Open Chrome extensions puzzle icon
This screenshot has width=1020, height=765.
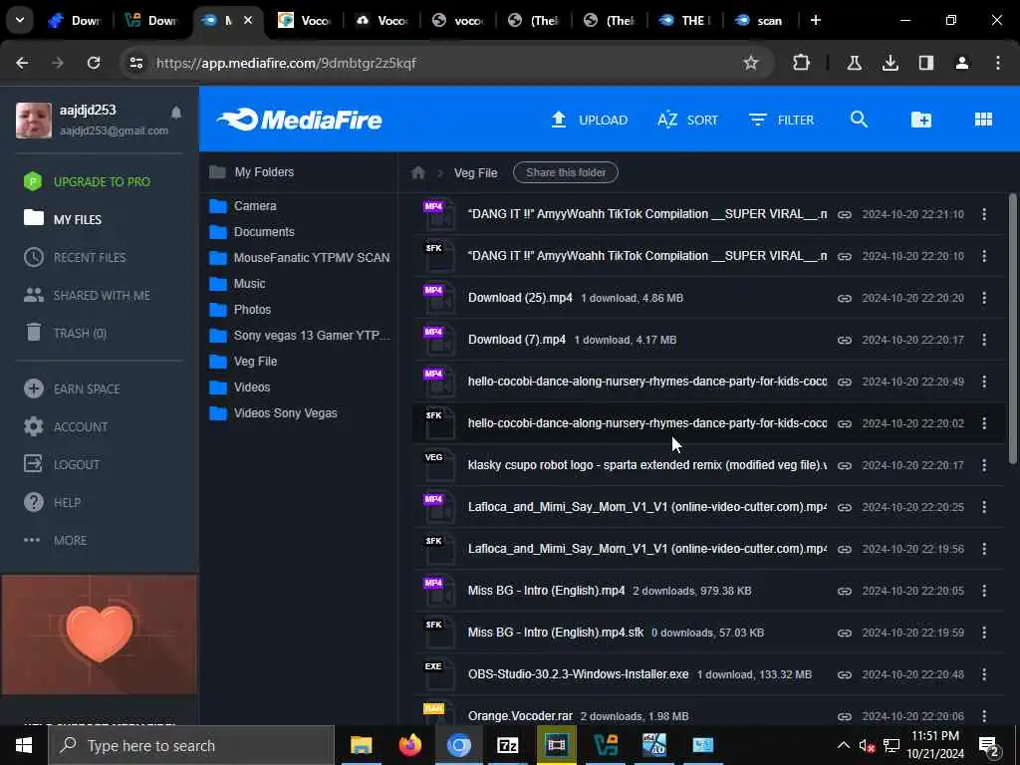pyautogui.click(x=802, y=63)
